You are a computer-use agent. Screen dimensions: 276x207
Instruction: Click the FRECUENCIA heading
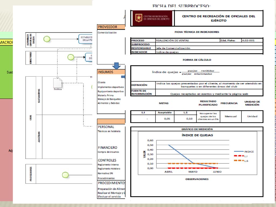(229, 103)
